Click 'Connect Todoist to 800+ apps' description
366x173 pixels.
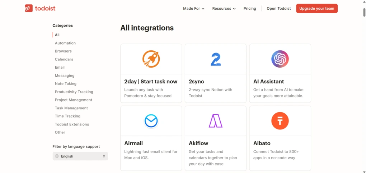coord(276,155)
